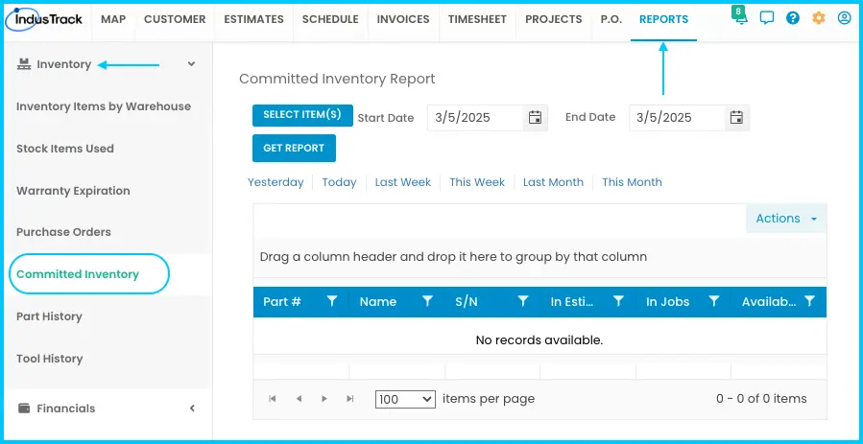
Task: Open the P.O. tab
Action: click(x=611, y=19)
